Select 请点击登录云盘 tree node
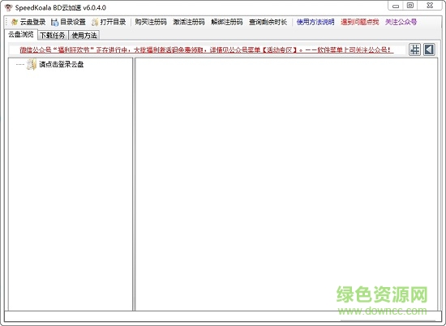Viewport: 446px width, 326px height. (61, 64)
